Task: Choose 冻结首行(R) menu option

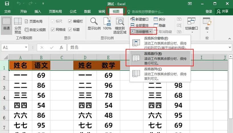Action: click(160, 58)
